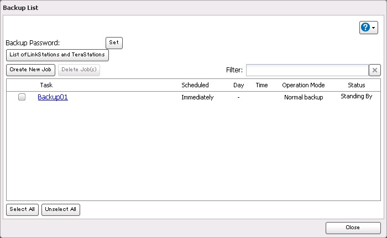Click the Delete Job(s) button
The width and height of the screenshot is (387, 238).
click(x=79, y=70)
